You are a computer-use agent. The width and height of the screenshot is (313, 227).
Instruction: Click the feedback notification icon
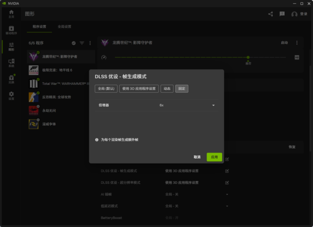coord(282,14)
